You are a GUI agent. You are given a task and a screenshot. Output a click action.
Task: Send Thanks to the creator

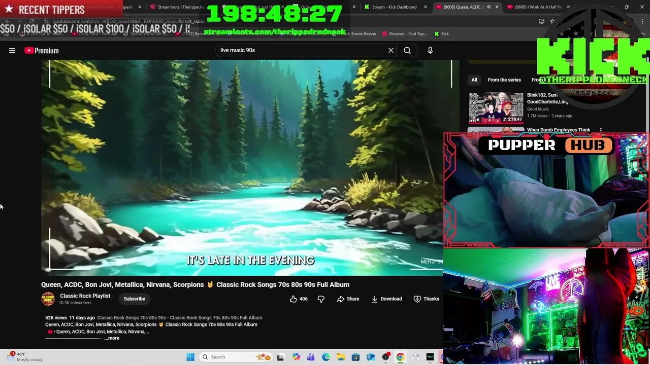coord(426,299)
